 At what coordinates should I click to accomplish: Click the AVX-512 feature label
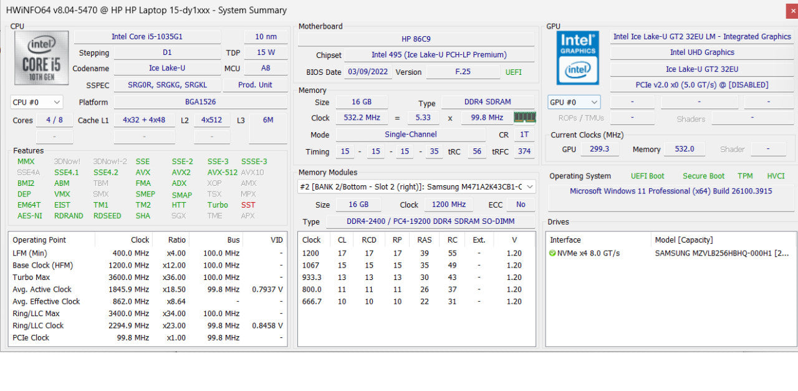click(223, 172)
